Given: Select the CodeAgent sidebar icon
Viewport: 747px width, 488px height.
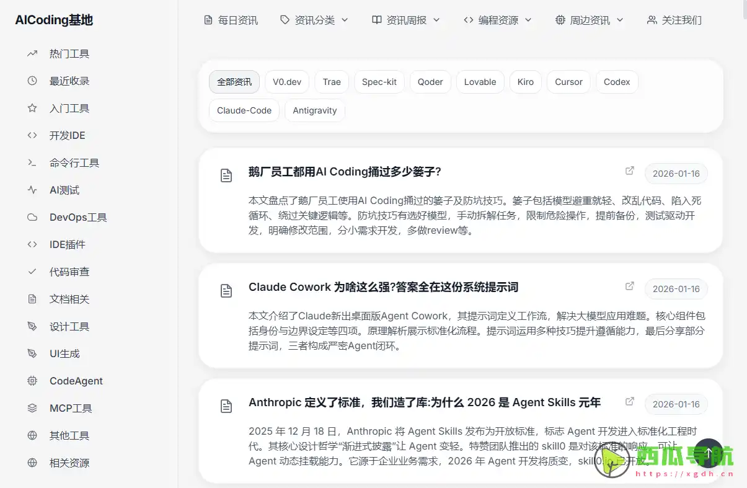Looking at the screenshot, I should click(x=32, y=381).
